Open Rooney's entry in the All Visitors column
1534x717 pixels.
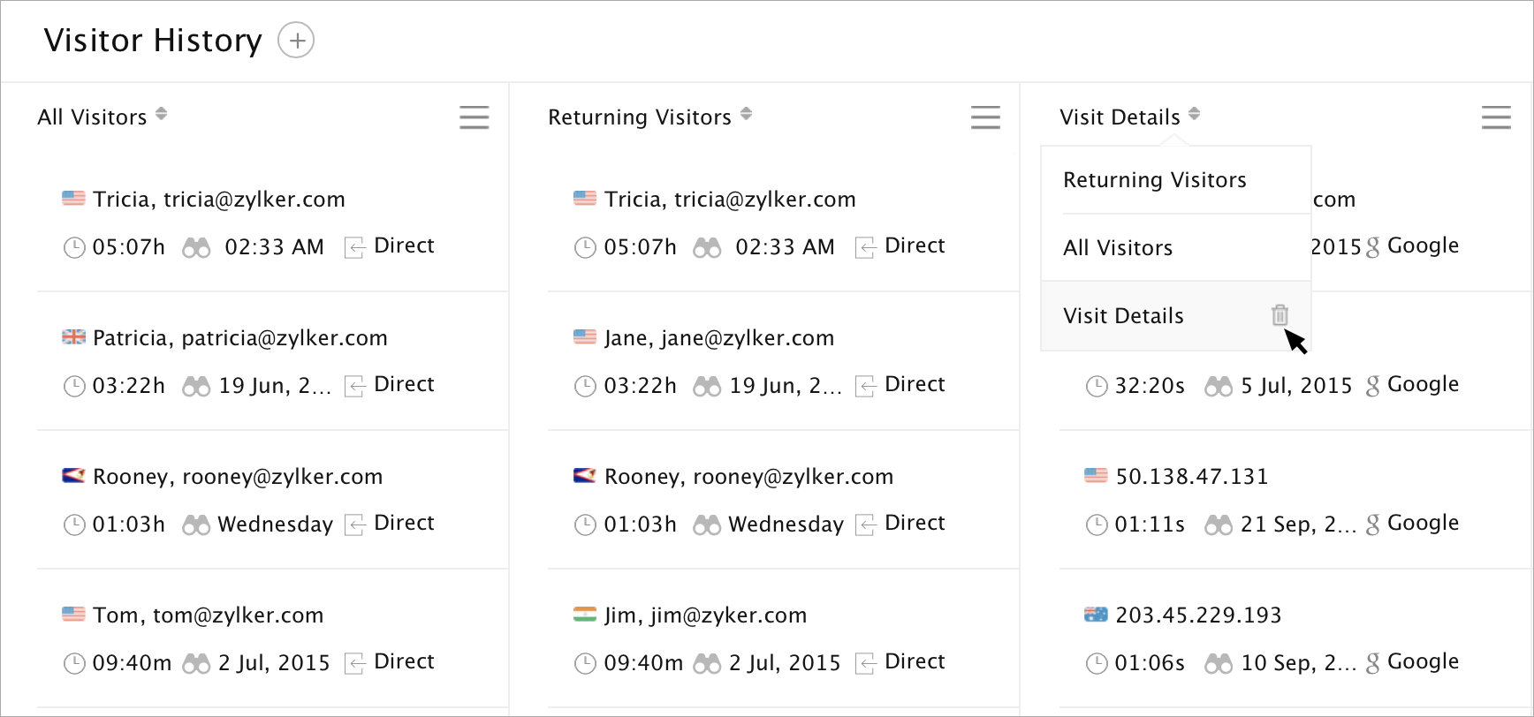[237, 477]
